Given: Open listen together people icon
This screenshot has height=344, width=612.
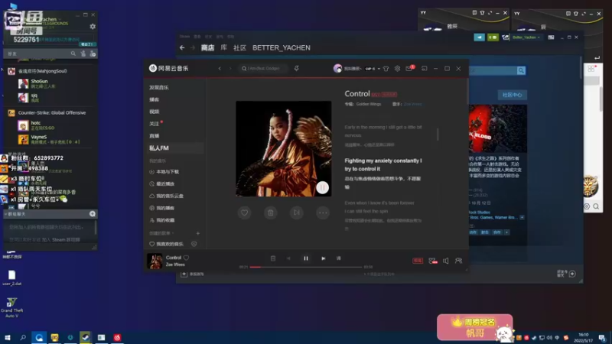Looking at the screenshot, I should tap(458, 261).
